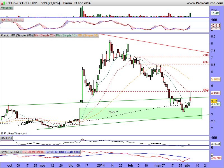Click the oct date axis label
Viewport: 224px width, 168px height.
point(10,165)
